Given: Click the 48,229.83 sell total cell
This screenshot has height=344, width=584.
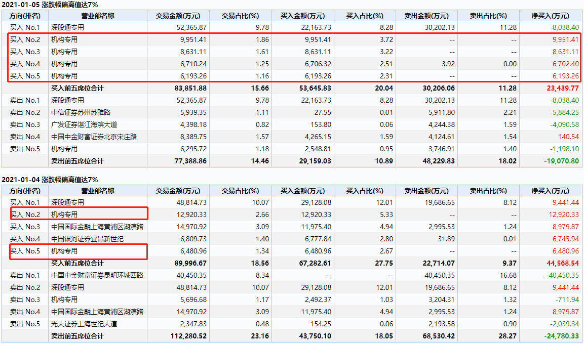Looking at the screenshot, I should (439, 161).
